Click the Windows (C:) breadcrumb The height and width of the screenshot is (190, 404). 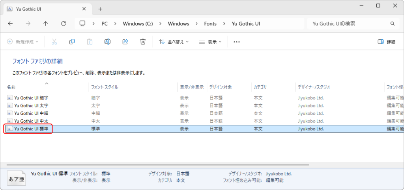(x=138, y=24)
